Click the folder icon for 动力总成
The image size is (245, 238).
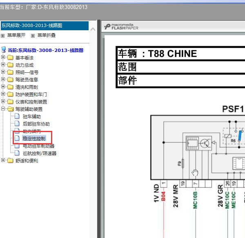click(x=10, y=65)
